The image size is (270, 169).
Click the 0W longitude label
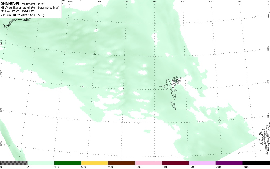coord(267,1)
